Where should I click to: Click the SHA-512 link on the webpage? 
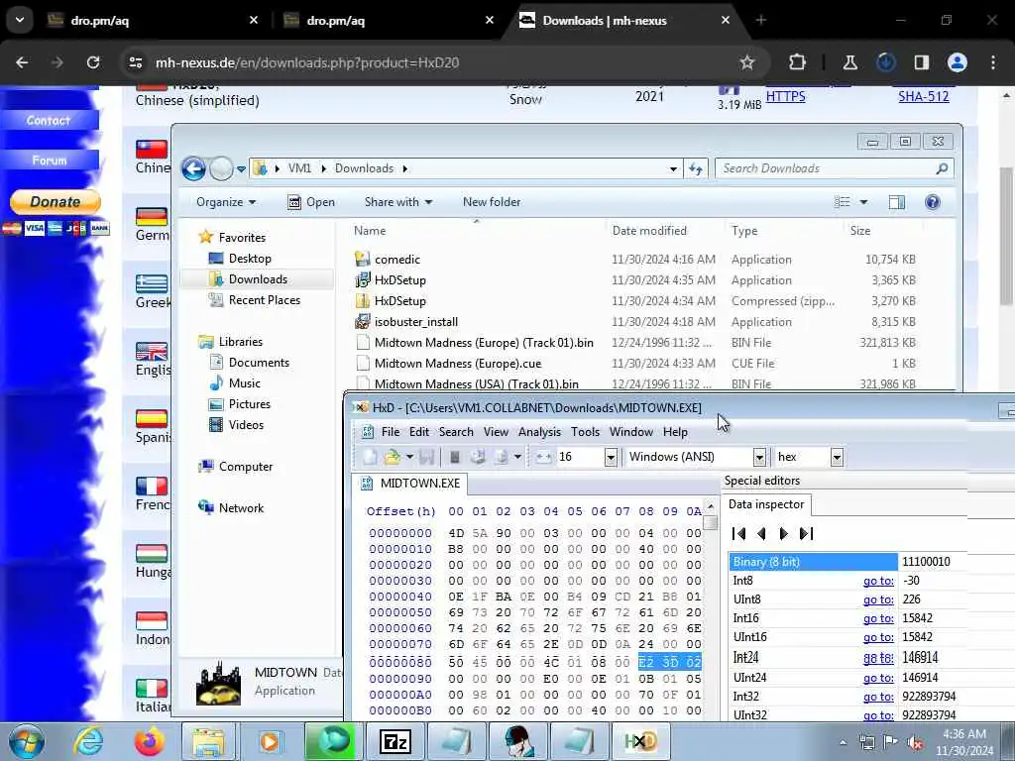point(923,96)
